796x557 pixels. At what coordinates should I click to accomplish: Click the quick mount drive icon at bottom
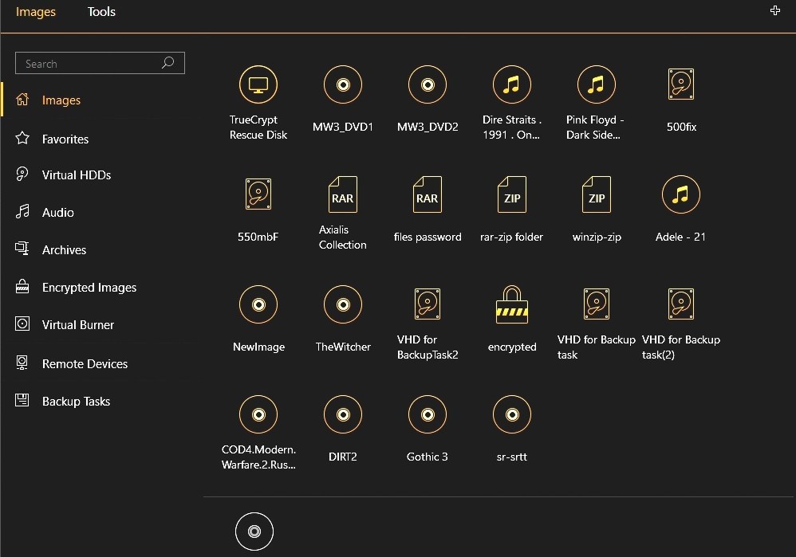254,532
